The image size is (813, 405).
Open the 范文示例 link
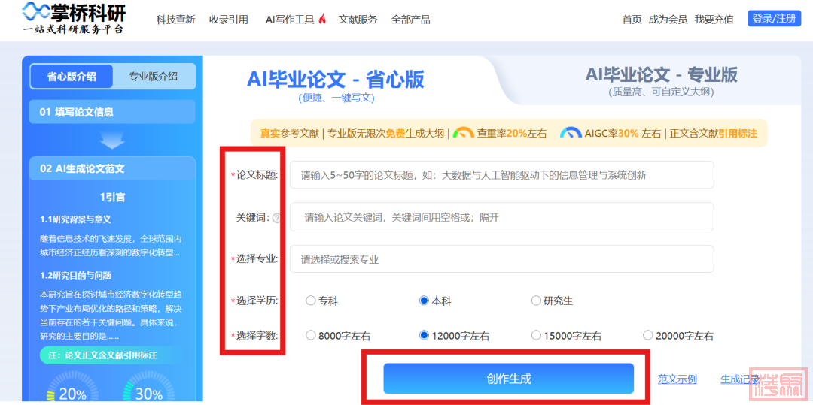pos(677,379)
